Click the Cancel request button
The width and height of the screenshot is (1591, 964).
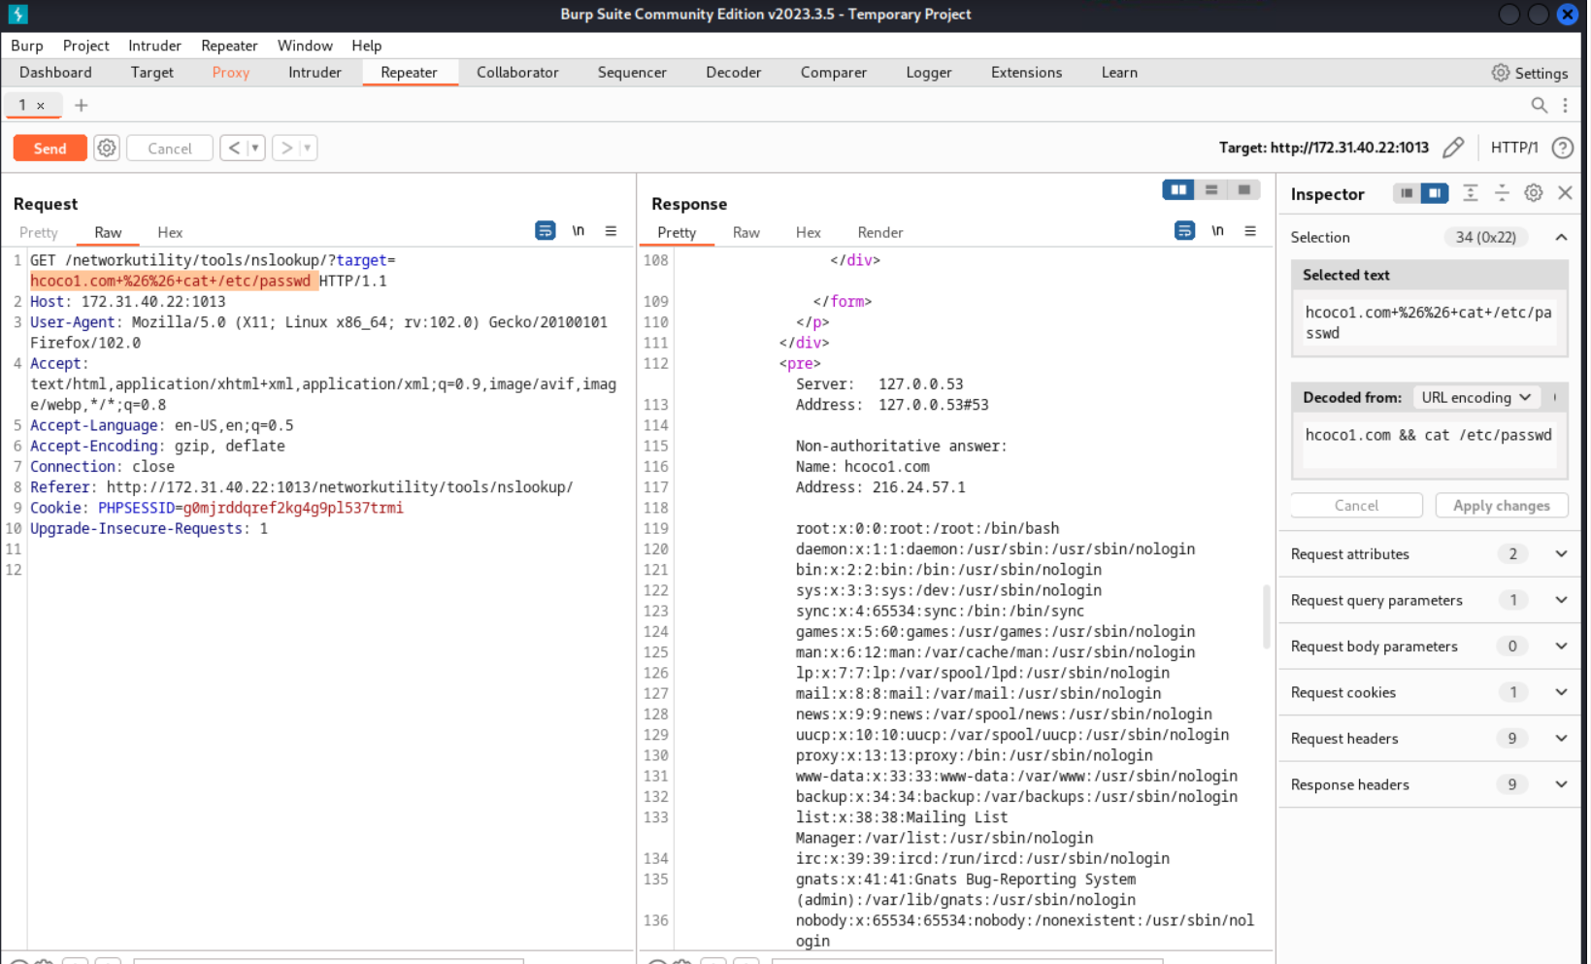[x=170, y=148]
